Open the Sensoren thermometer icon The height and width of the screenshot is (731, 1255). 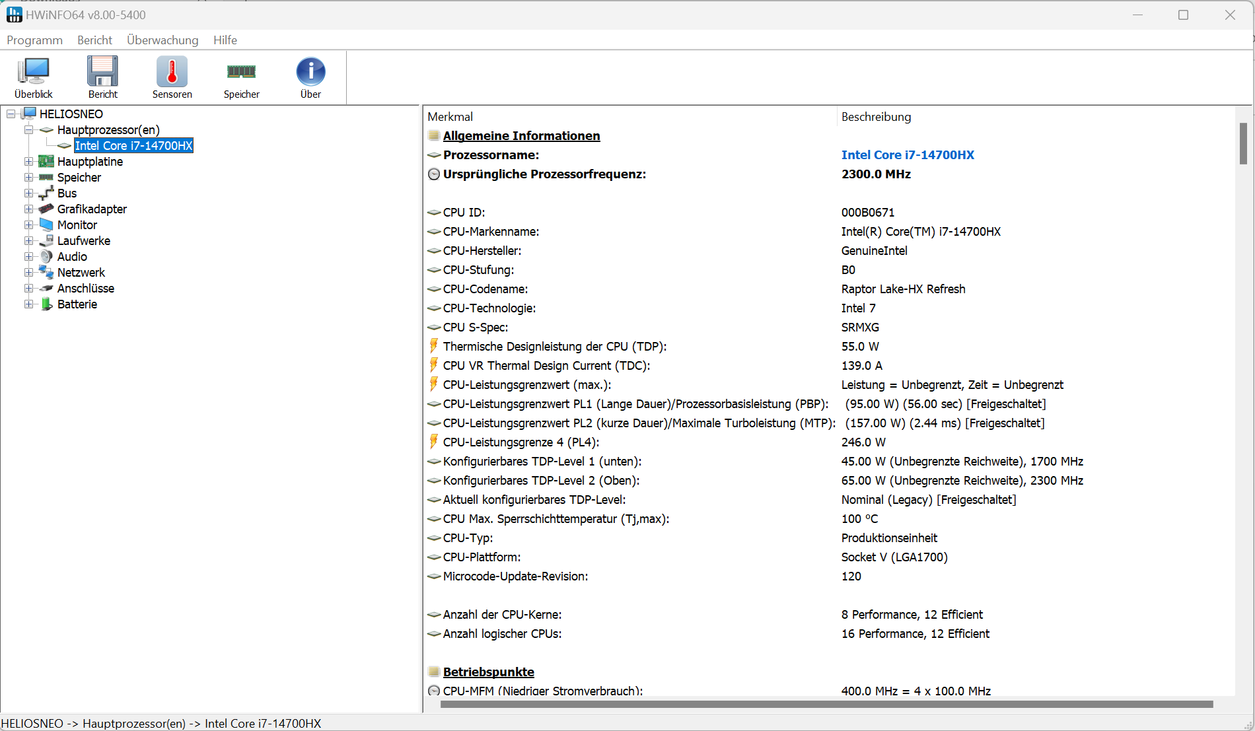172,71
